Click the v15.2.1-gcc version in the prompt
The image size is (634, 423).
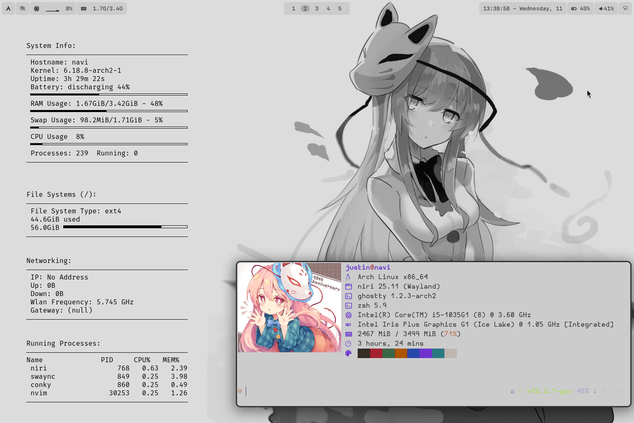point(549,391)
